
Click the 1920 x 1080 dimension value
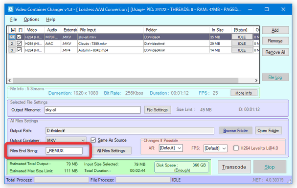[86, 93]
